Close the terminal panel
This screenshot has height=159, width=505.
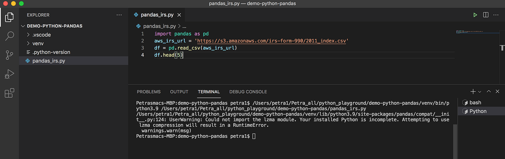pyautogui.click(x=498, y=92)
